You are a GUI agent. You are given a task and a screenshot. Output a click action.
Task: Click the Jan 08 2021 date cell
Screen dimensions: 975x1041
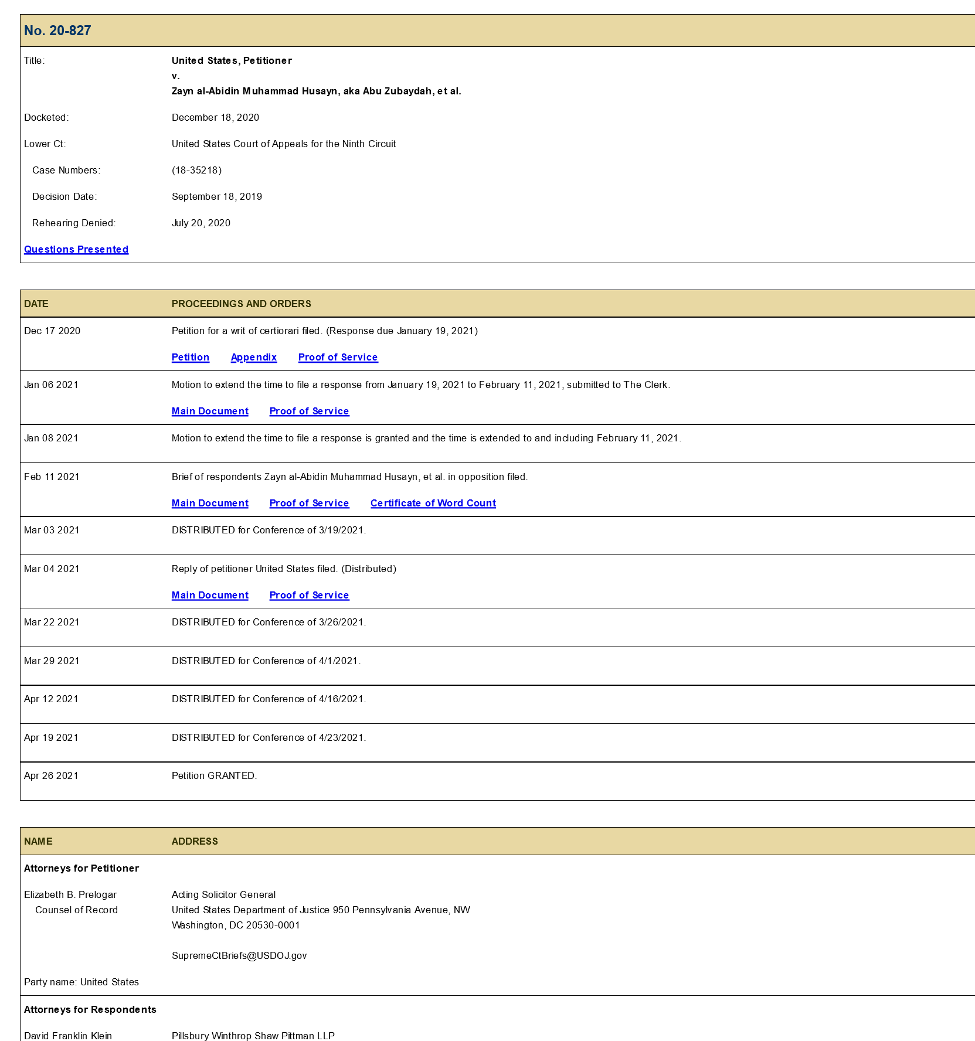pos(51,438)
